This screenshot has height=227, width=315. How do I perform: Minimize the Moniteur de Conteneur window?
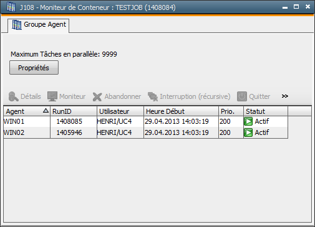(285, 7)
